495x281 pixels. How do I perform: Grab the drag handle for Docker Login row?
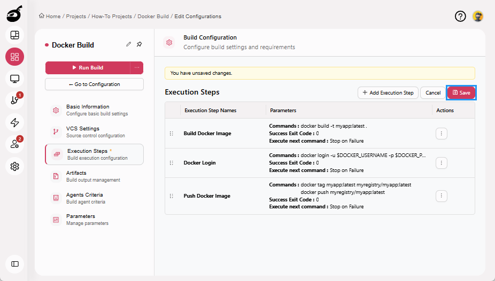click(x=172, y=163)
